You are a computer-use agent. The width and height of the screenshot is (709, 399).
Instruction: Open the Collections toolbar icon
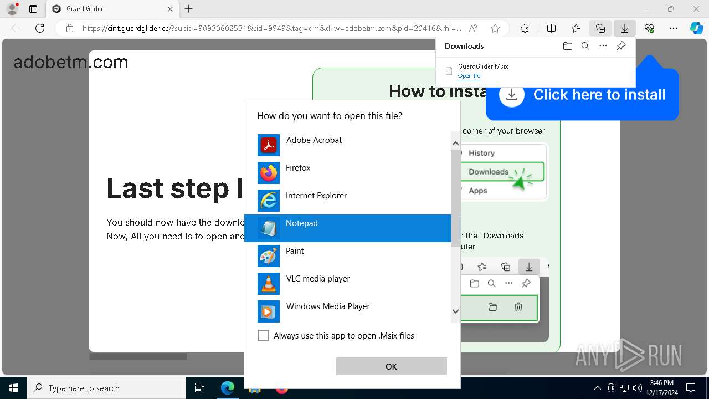600,28
